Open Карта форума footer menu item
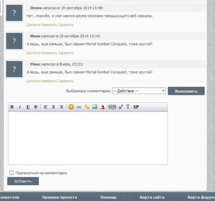The height and width of the screenshot is (201, 215). click(201, 197)
